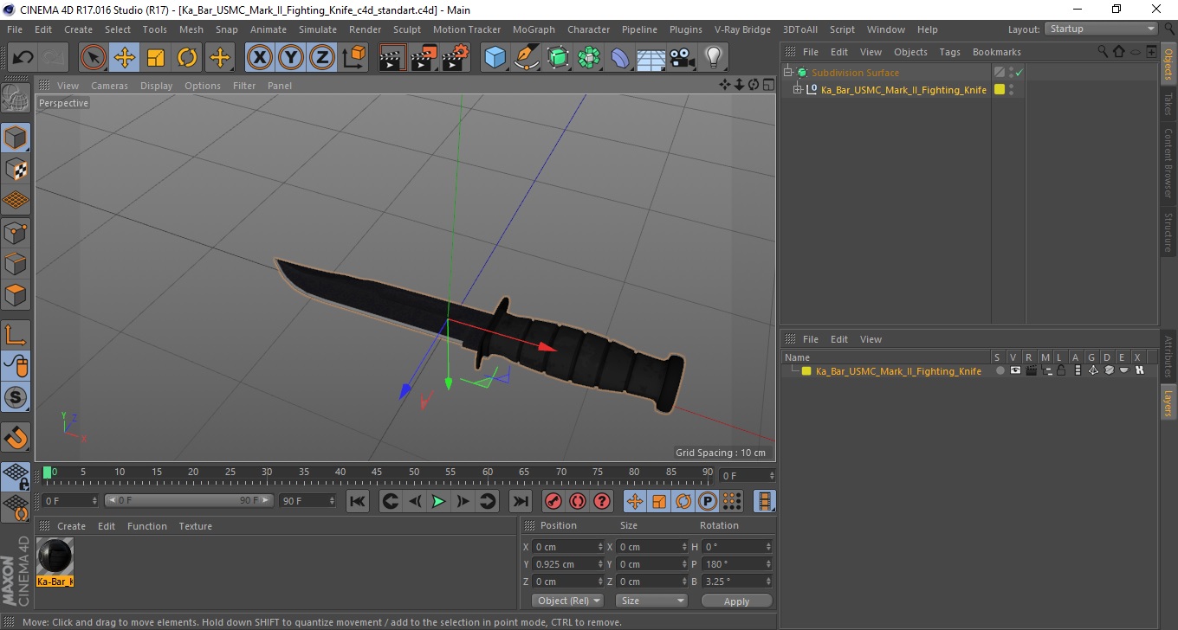
Task: Toggle layer Solo dot for knife layer
Action: [1000, 370]
